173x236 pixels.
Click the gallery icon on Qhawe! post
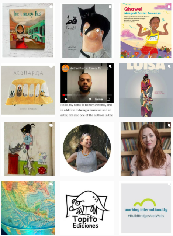click(x=169, y=7)
